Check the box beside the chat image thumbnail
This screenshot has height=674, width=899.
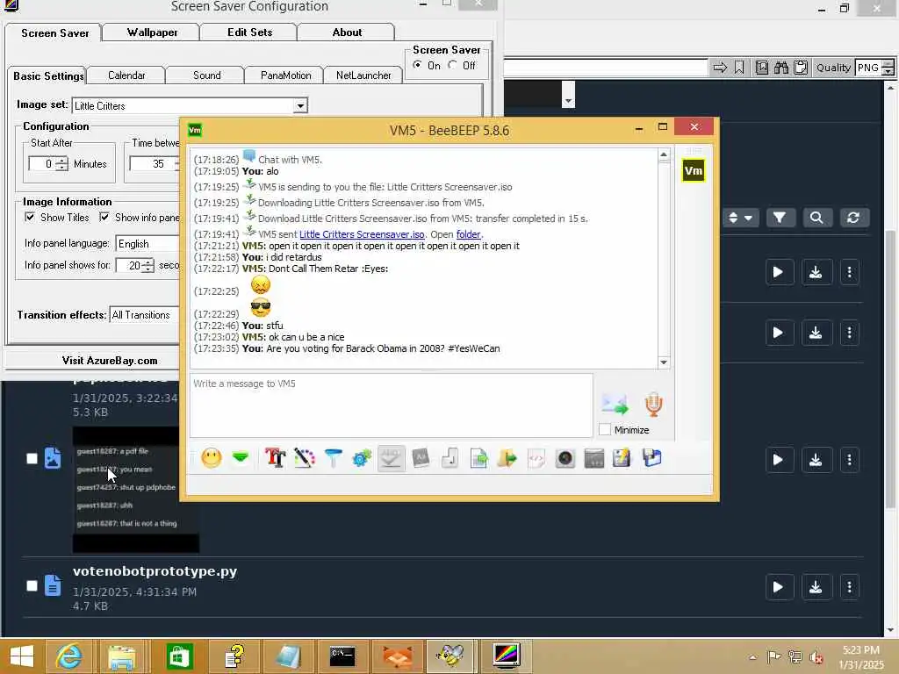pos(32,458)
